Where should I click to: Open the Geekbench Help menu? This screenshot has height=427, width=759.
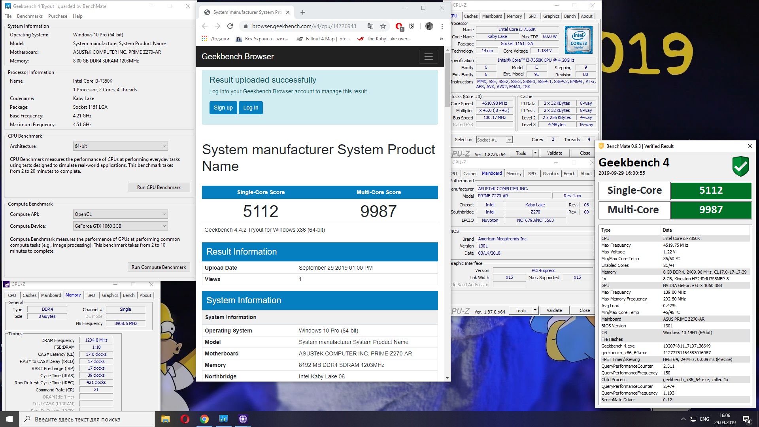coord(77,16)
